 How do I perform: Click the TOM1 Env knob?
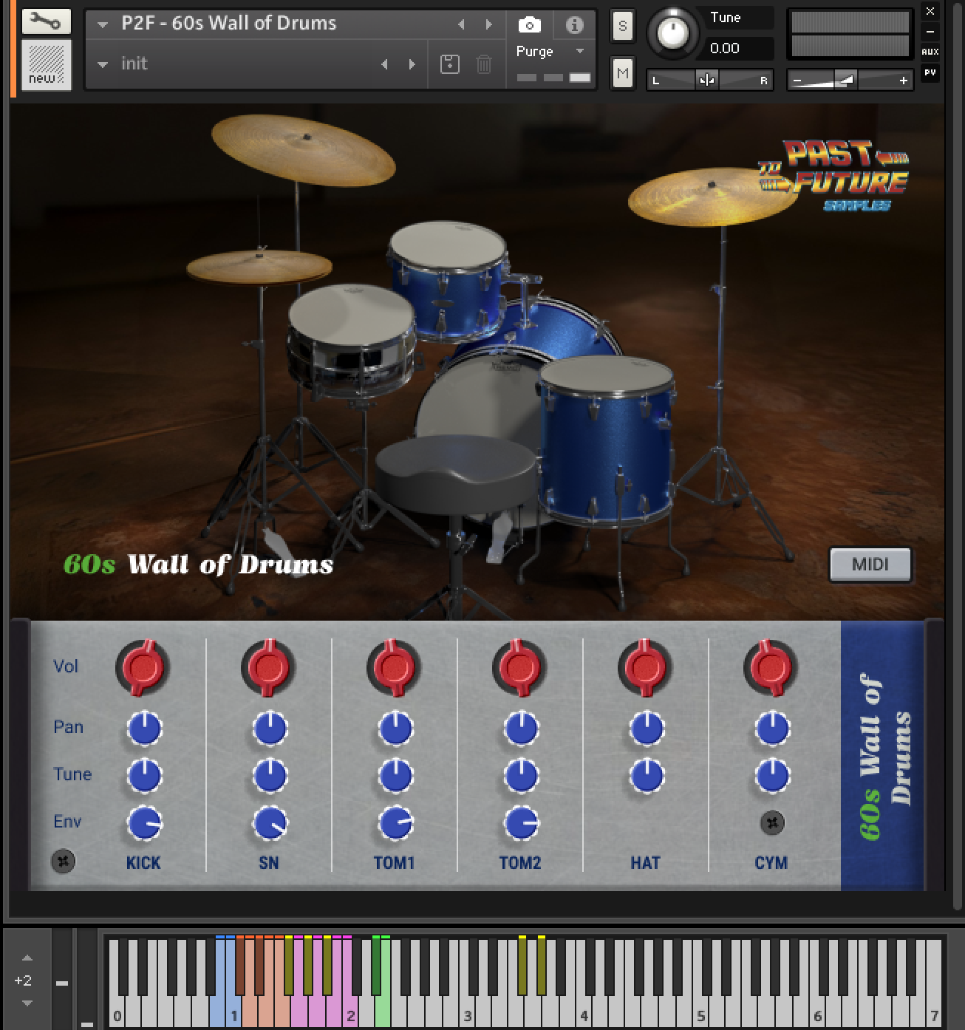click(395, 823)
